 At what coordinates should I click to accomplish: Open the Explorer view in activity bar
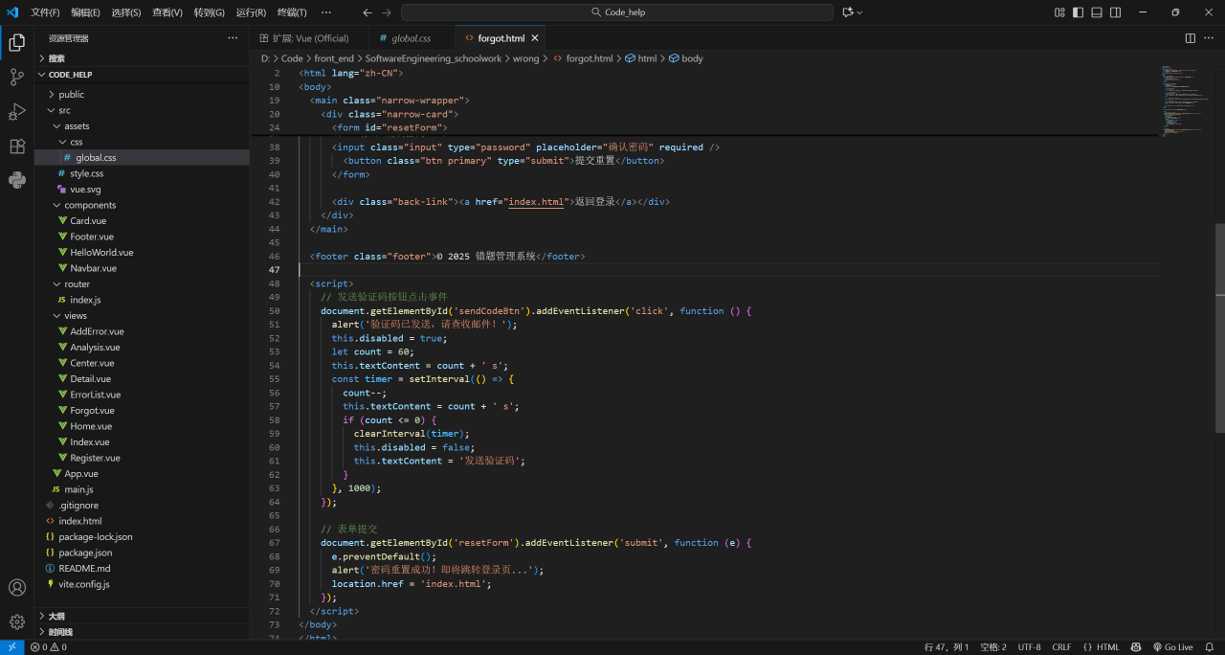(x=16, y=42)
